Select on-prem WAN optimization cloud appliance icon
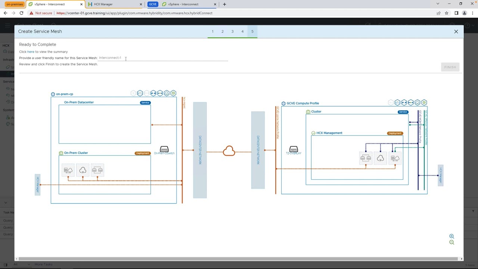 [x=83, y=170]
